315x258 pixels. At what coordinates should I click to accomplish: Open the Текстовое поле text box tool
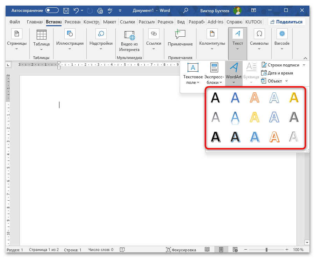click(x=193, y=73)
